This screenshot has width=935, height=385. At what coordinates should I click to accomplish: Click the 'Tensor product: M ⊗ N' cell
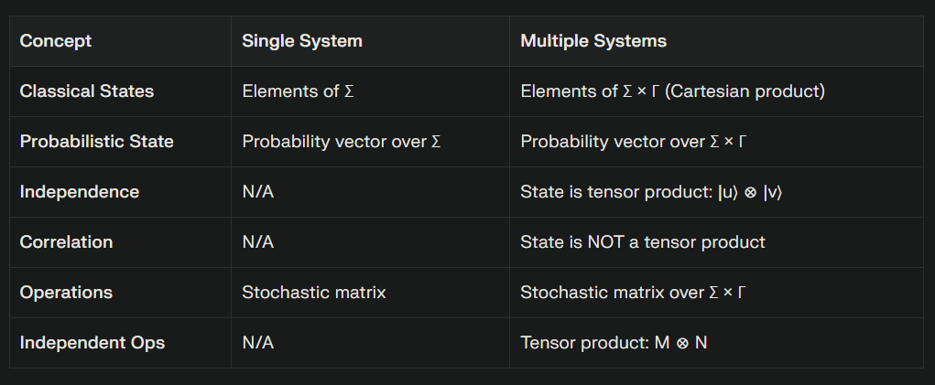614,343
